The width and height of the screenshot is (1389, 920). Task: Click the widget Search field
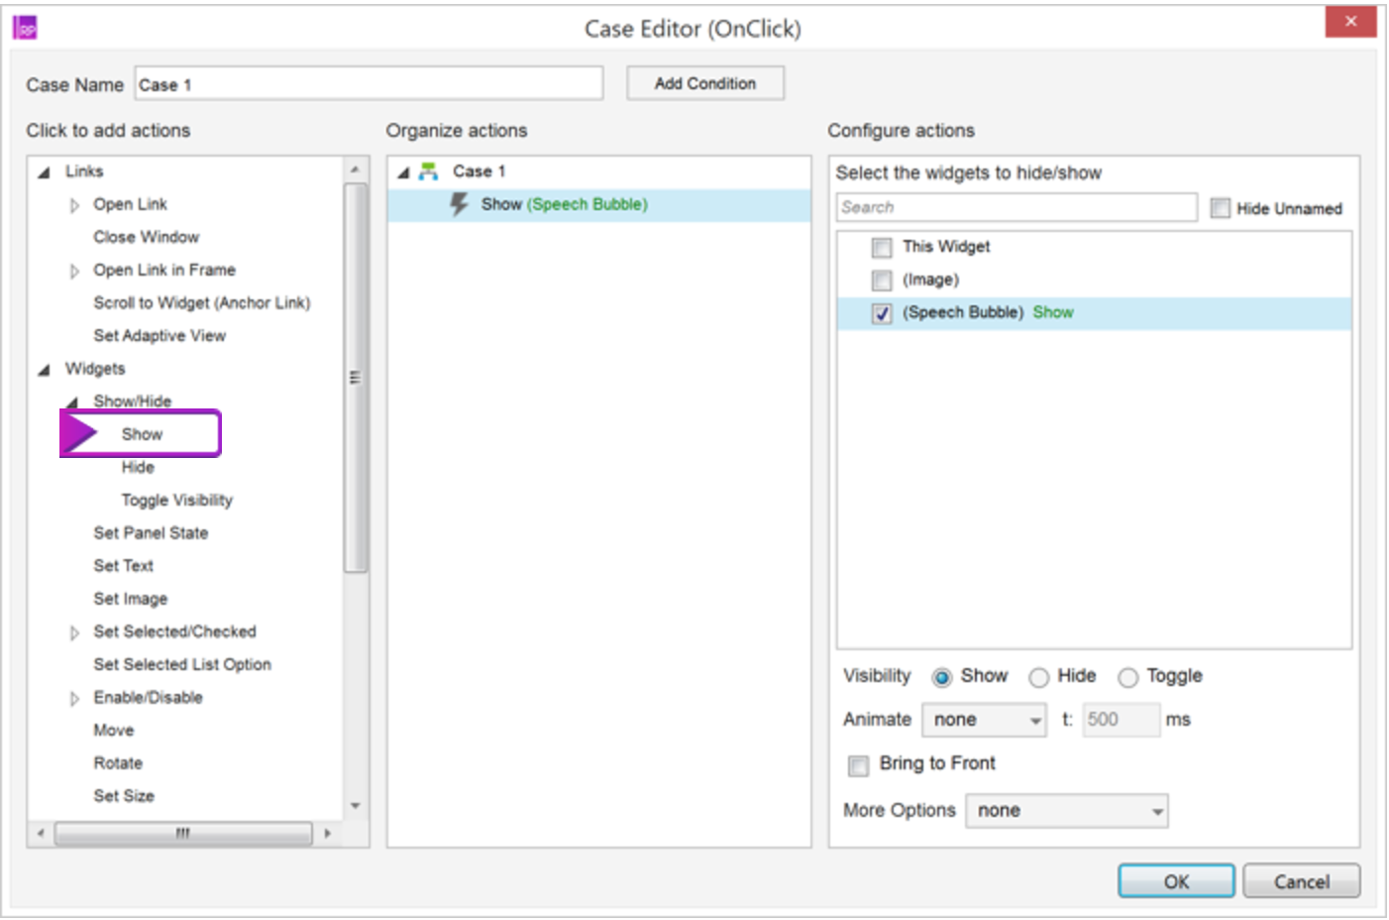click(1016, 207)
